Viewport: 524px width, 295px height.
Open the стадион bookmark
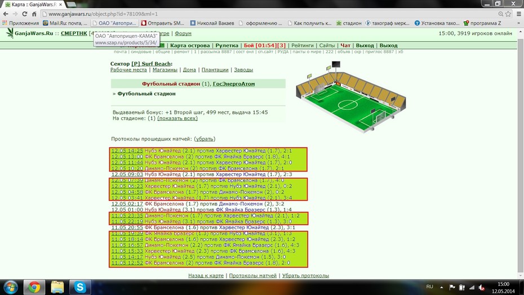pyautogui.click(x=349, y=23)
